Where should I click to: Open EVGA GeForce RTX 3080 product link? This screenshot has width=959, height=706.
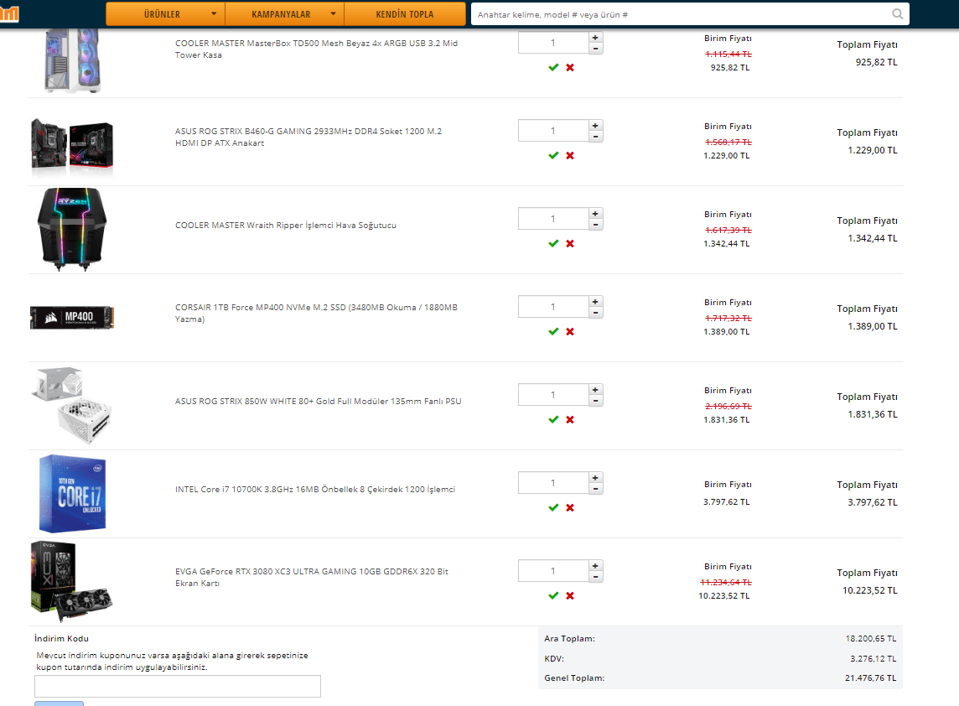[x=311, y=577]
